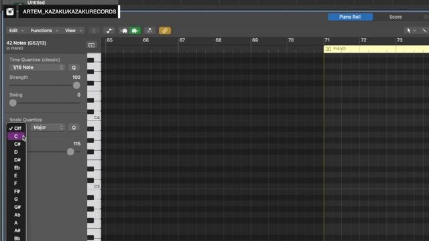Click the Strength value 100
The height and width of the screenshot is (241, 429).
click(x=76, y=78)
